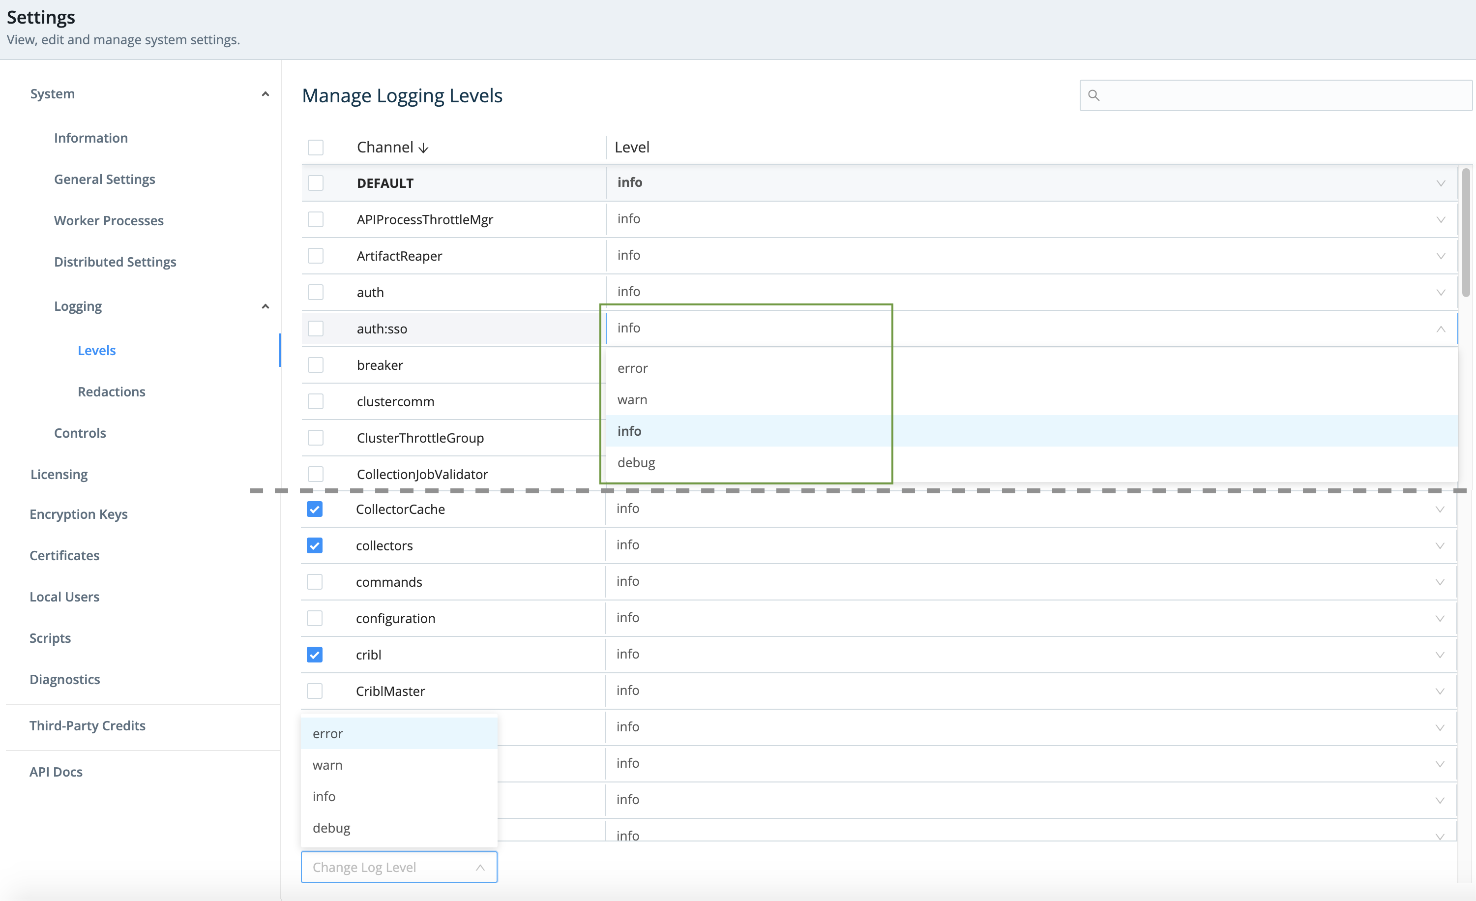This screenshot has height=901, width=1476.
Task: Go to Encryption Keys settings
Action: click(x=79, y=514)
